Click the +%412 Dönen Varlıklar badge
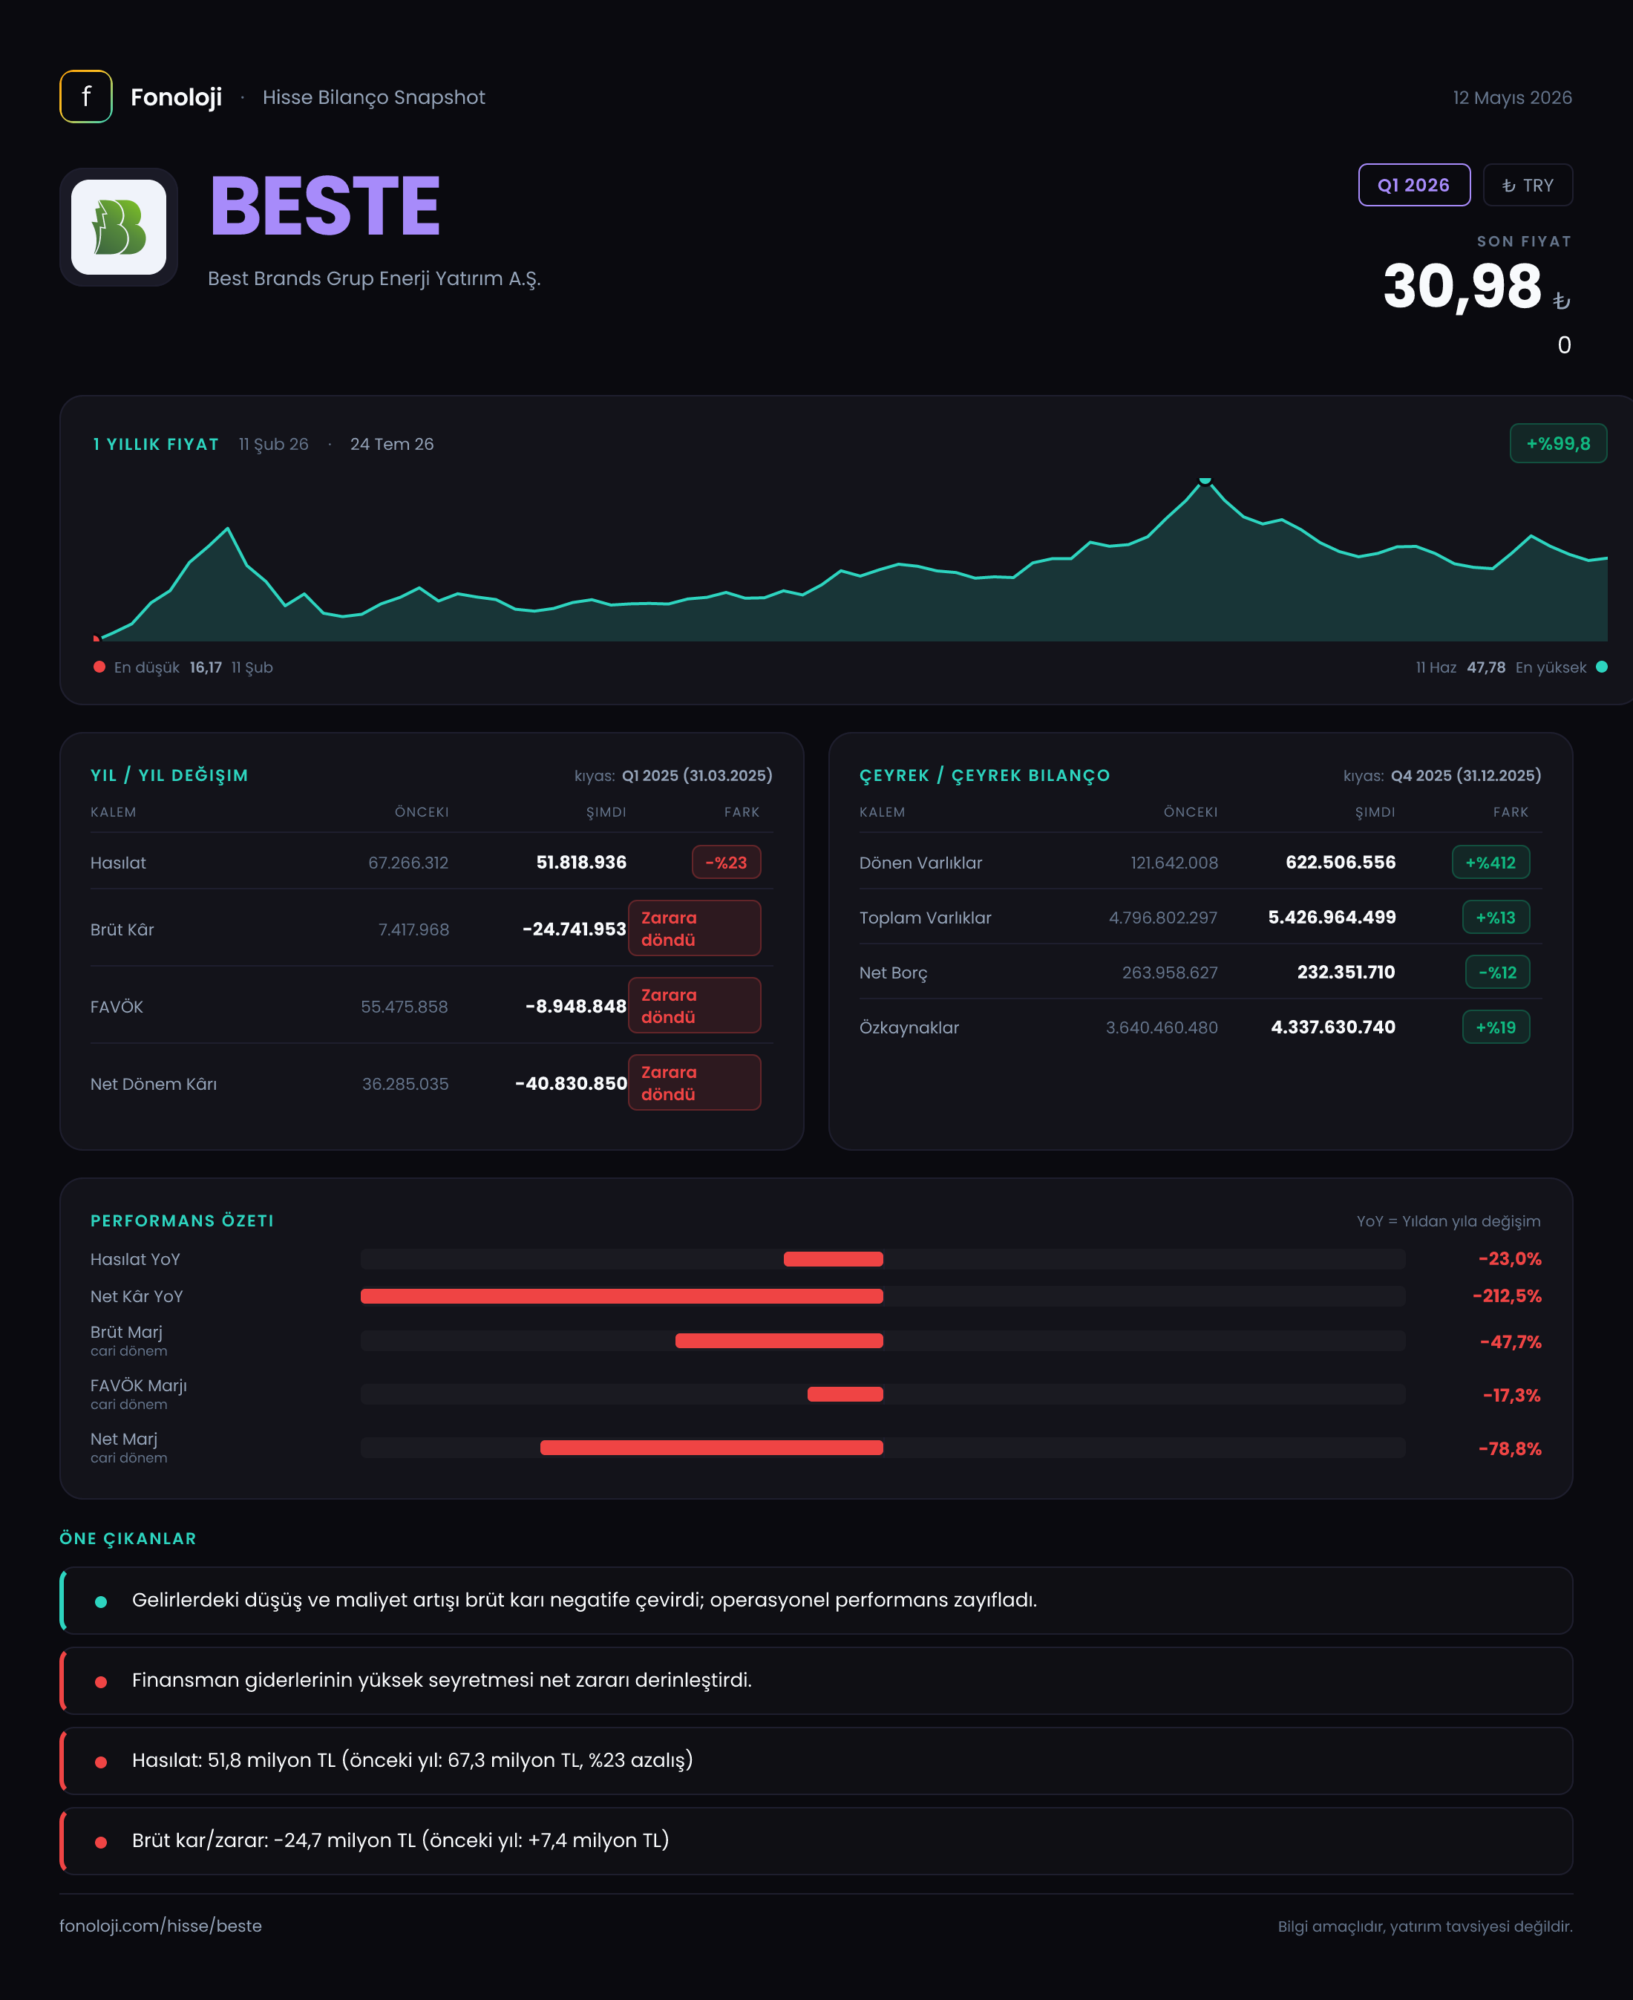Image resolution: width=1633 pixels, height=2000 pixels. tap(1490, 863)
